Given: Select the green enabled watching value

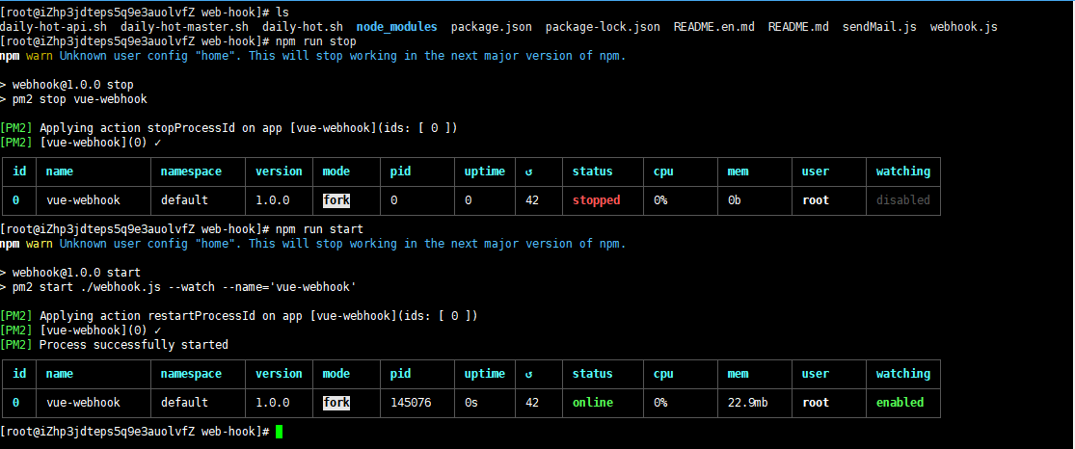Looking at the screenshot, I should tap(900, 403).
